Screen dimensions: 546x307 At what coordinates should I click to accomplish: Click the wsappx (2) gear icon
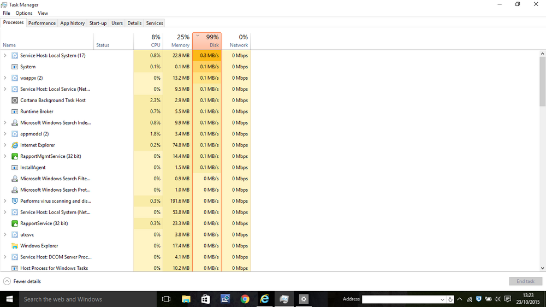(15, 78)
